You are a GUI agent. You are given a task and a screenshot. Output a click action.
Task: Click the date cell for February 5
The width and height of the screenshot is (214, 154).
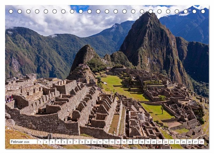tap(64, 142)
